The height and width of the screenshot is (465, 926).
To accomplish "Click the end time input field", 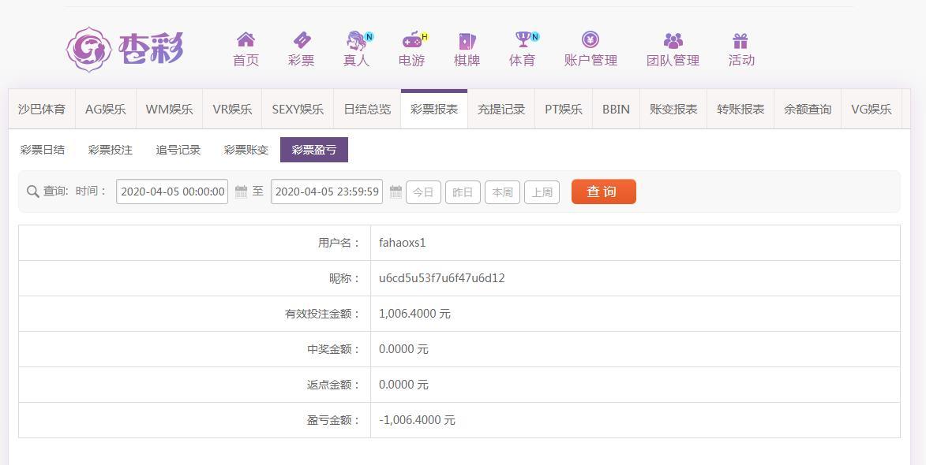I will (327, 192).
